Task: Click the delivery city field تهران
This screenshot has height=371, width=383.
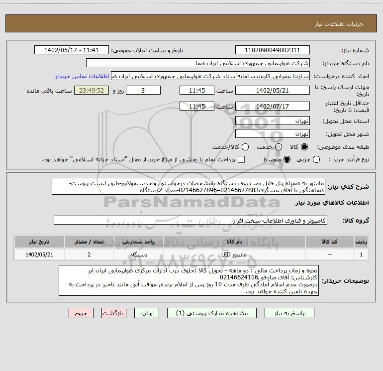Action: tap(273, 134)
